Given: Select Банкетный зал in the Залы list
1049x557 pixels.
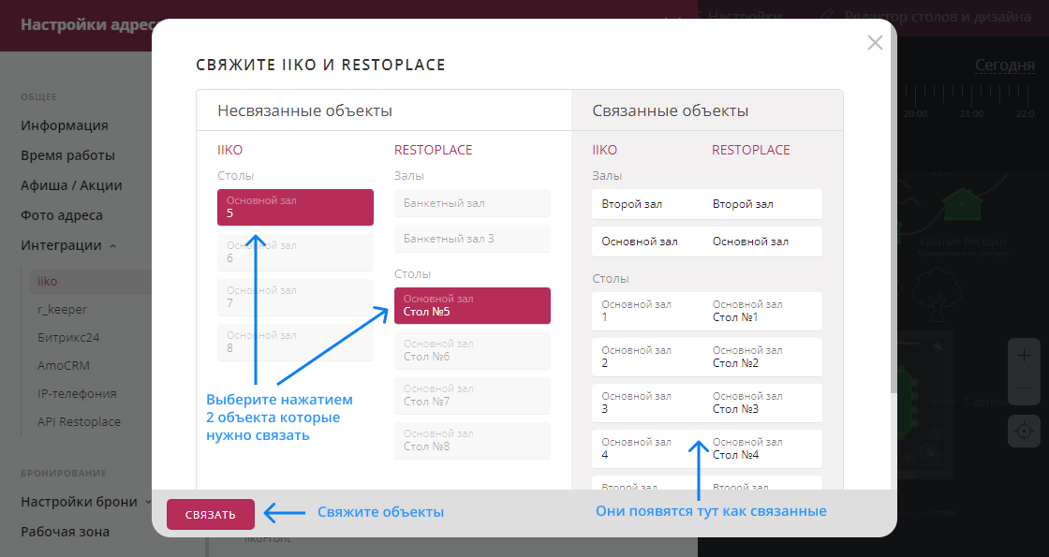Looking at the screenshot, I should tap(472, 203).
